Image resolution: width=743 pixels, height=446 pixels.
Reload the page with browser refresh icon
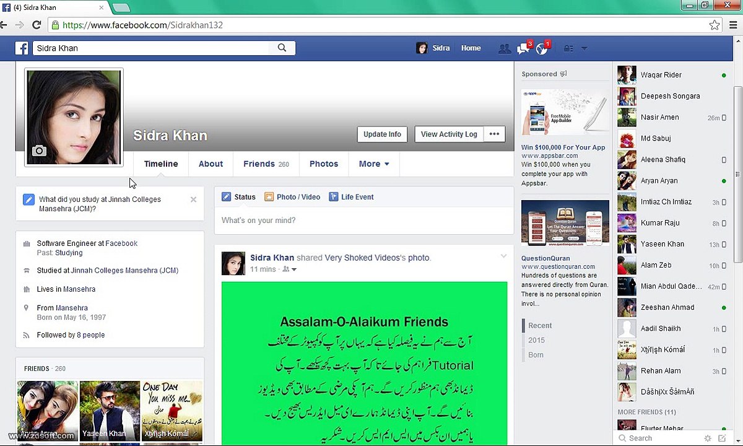coord(37,25)
